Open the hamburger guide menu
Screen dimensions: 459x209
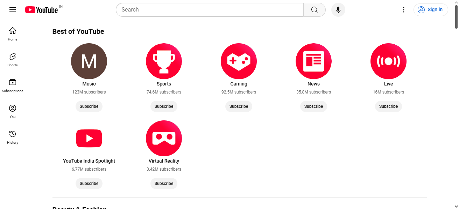coord(13,10)
